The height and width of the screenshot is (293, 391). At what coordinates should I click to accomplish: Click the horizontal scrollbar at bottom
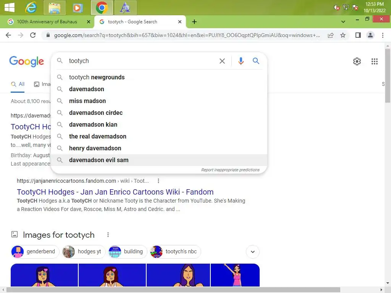tap(173, 290)
